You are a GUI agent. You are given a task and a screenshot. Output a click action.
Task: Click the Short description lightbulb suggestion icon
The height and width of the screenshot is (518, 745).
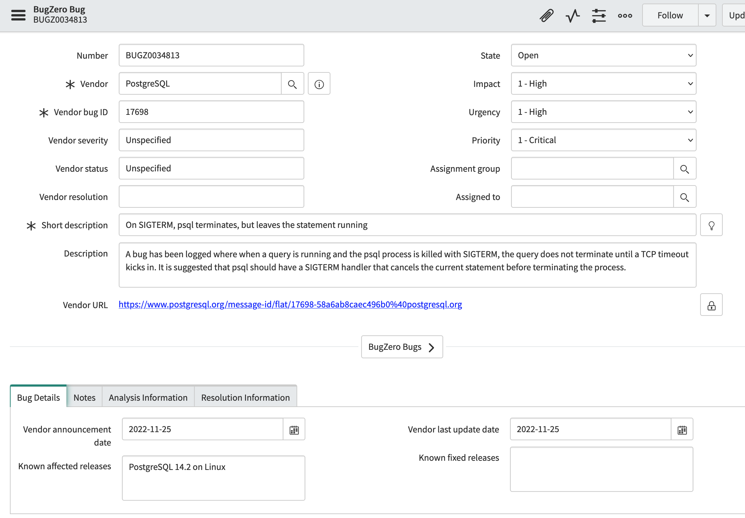pos(711,225)
